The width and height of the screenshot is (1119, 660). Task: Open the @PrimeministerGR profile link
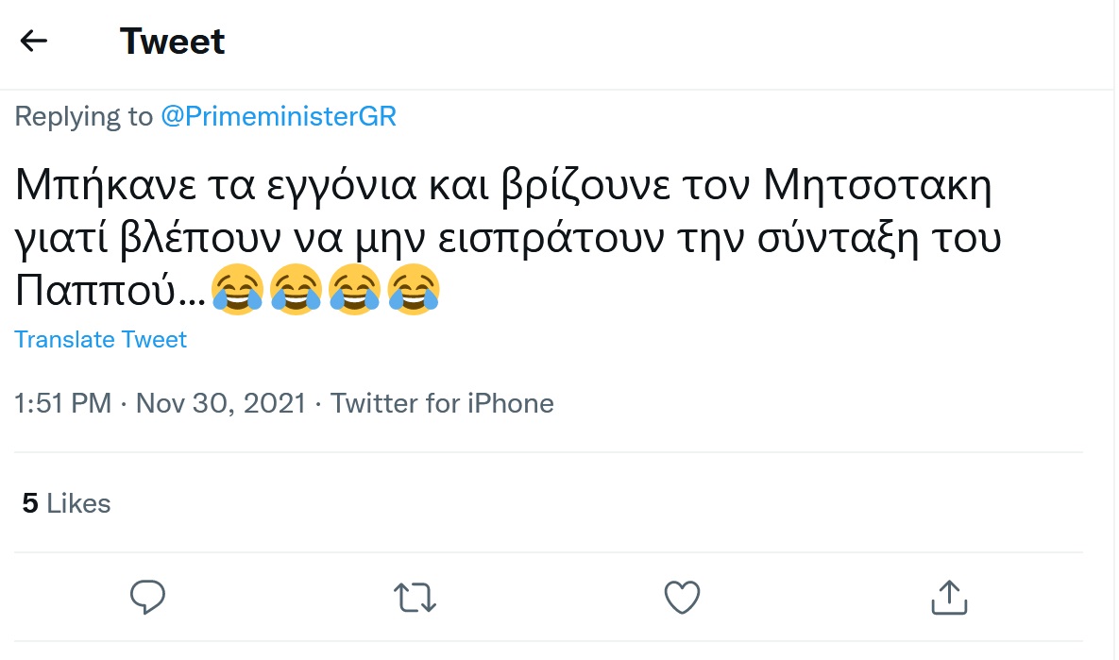(x=278, y=117)
